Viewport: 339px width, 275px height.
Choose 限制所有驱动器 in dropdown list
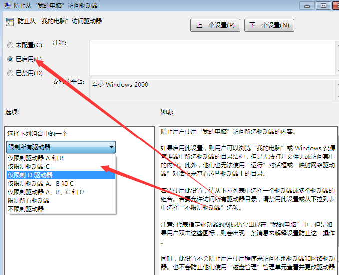tap(61, 200)
